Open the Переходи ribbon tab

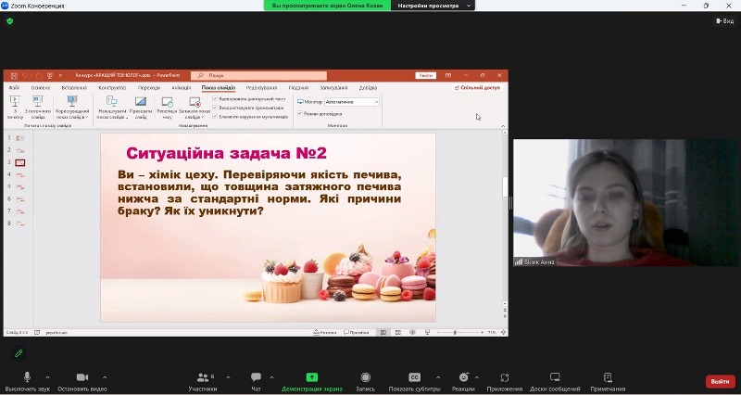(x=149, y=88)
